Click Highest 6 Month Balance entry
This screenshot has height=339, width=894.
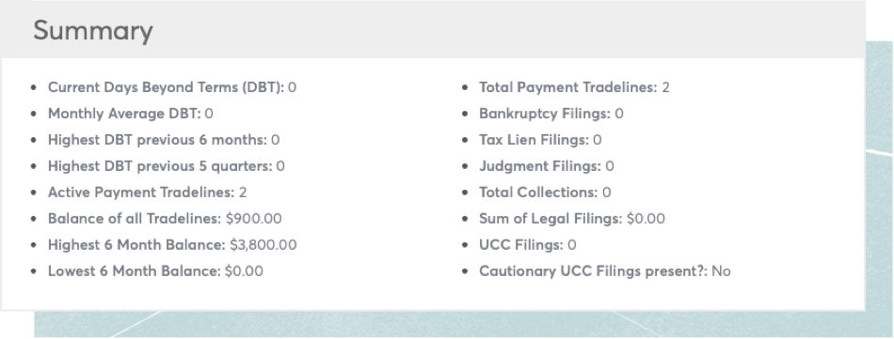[172, 244]
